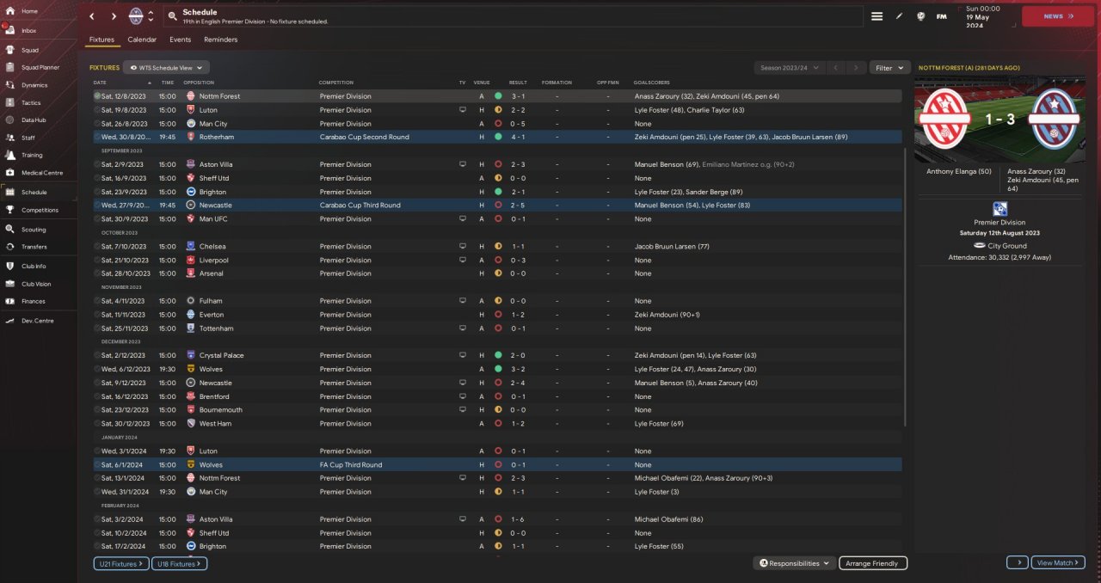This screenshot has height=583, width=1101.
Task: Select the Man City 26/8/2023 fixture
Action: click(x=497, y=123)
